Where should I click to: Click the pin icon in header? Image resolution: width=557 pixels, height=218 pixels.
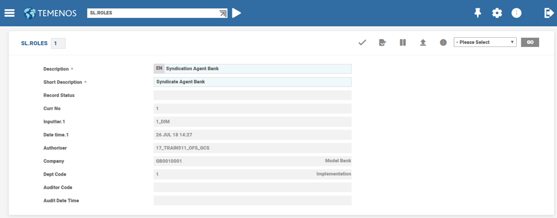pyautogui.click(x=478, y=13)
